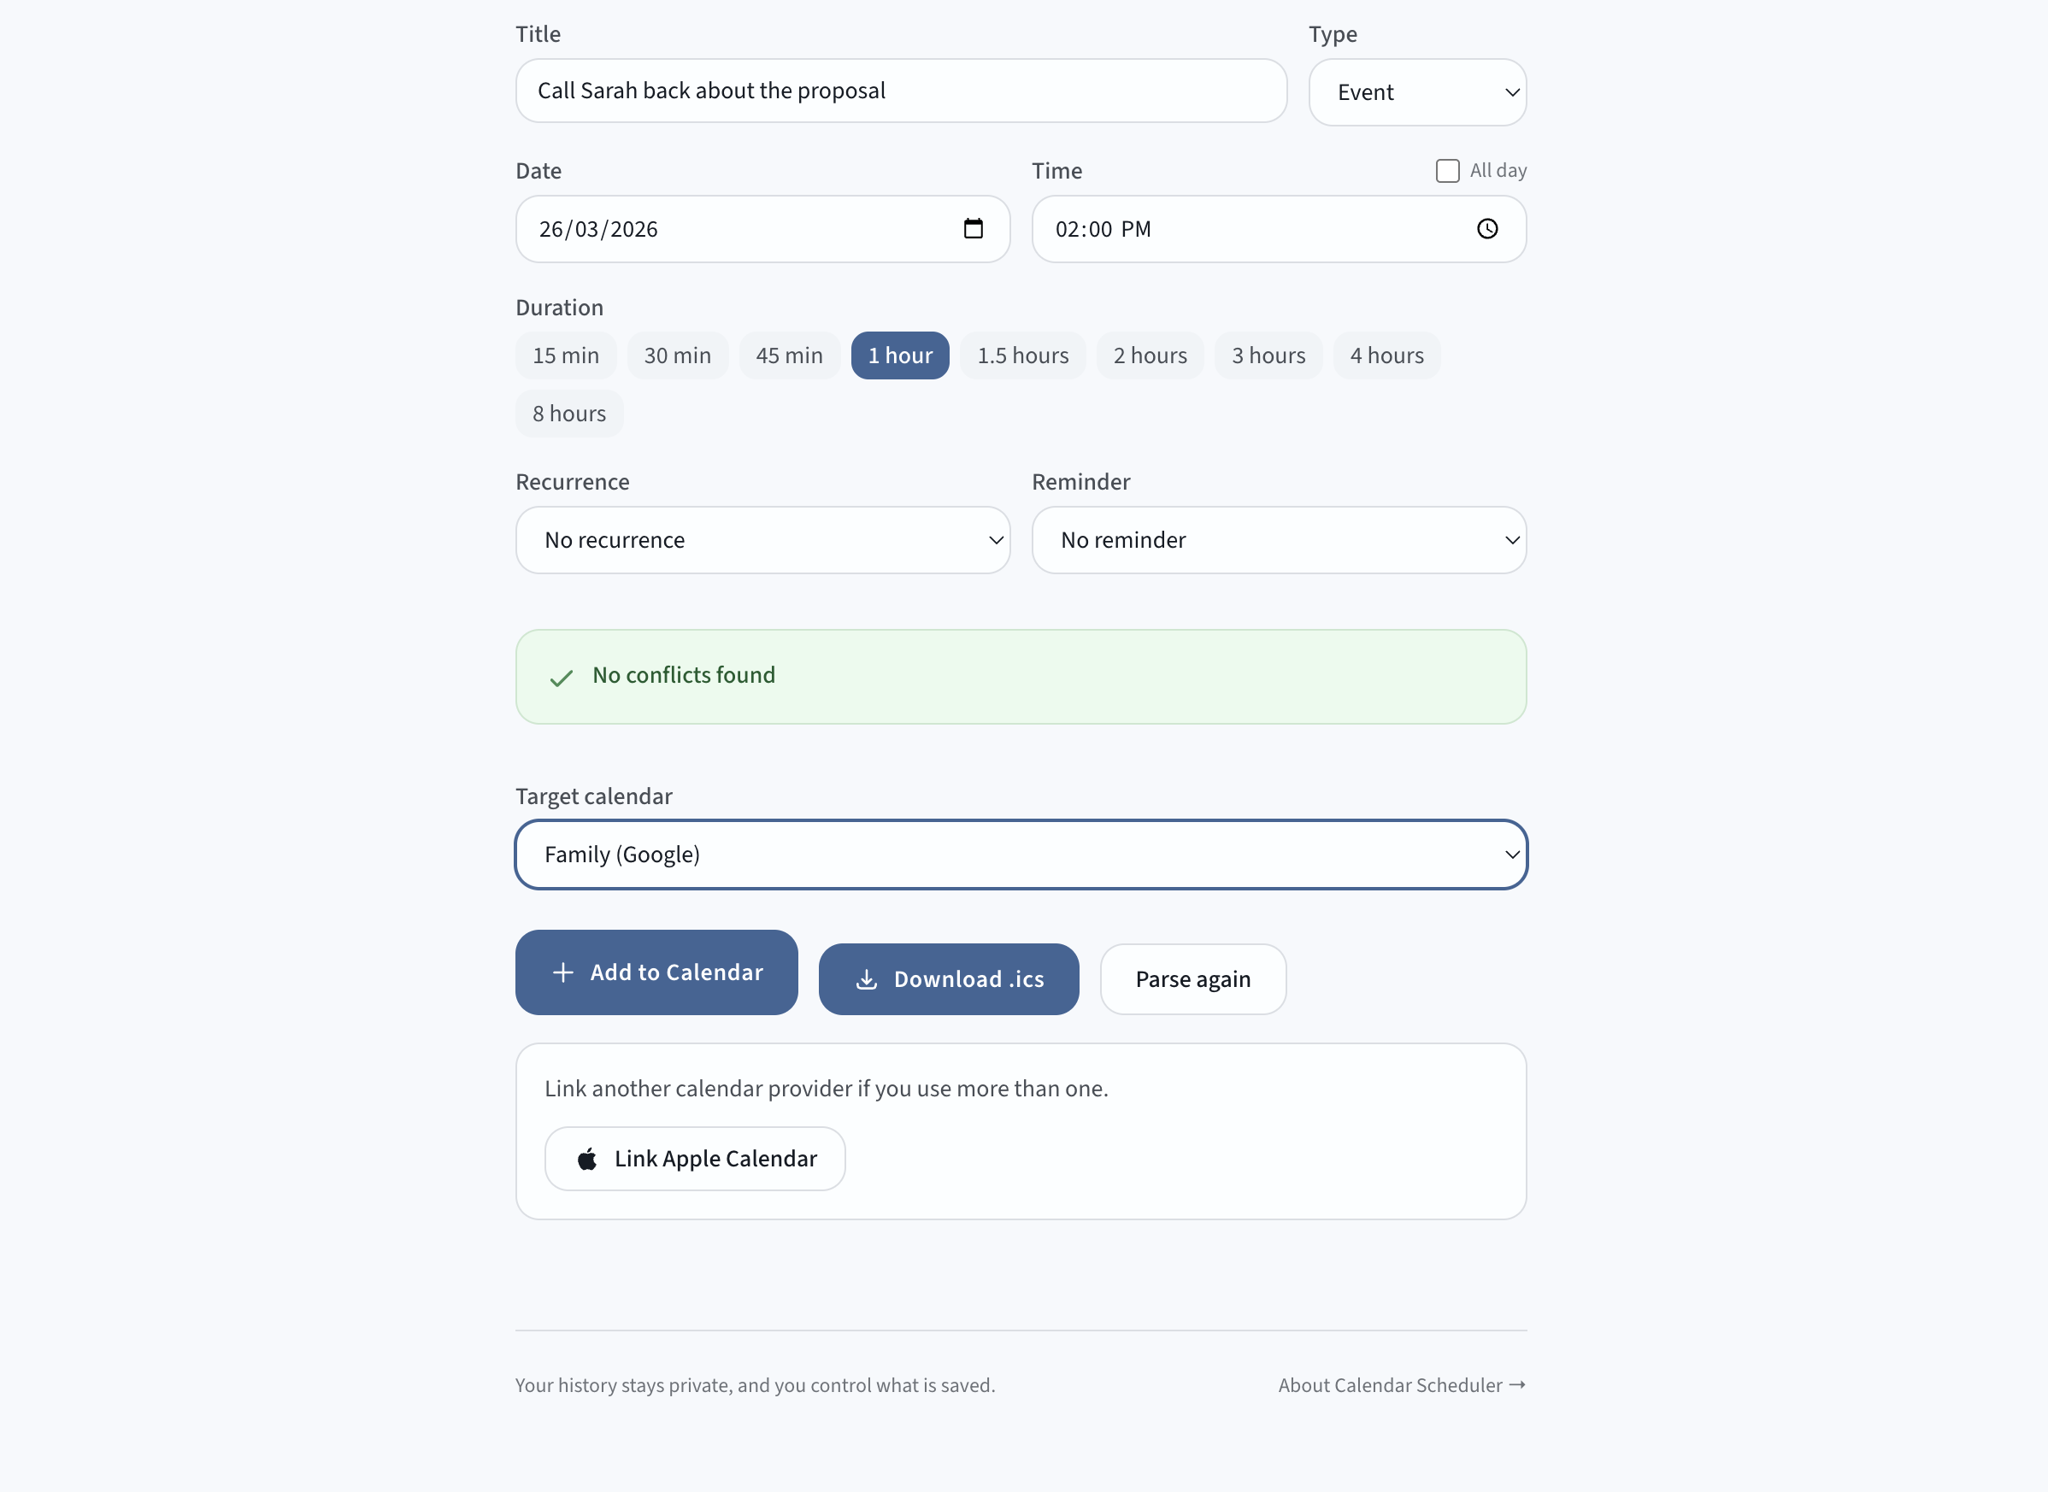Expand the Target calendar dropdown
The height and width of the screenshot is (1492, 2048).
1021,855
